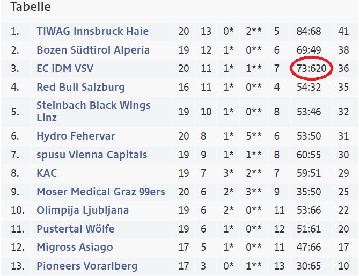Click the Tabelle heading

pyautogui.click(x=31, y=7)
